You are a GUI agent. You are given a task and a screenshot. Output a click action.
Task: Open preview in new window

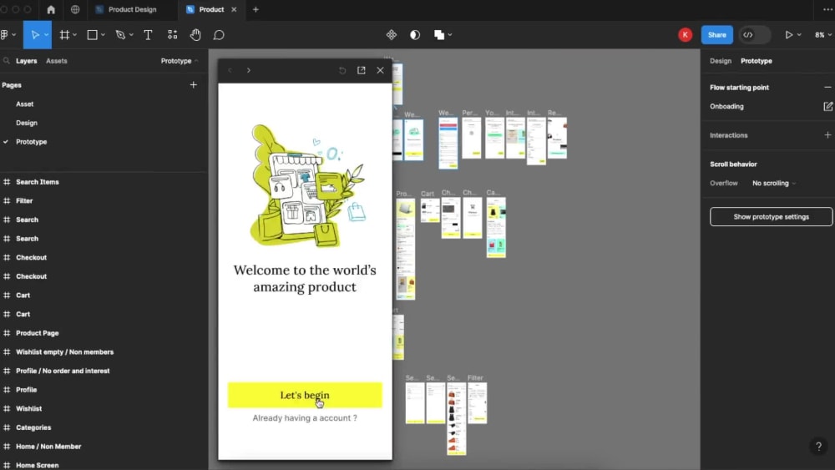[361, 70]
